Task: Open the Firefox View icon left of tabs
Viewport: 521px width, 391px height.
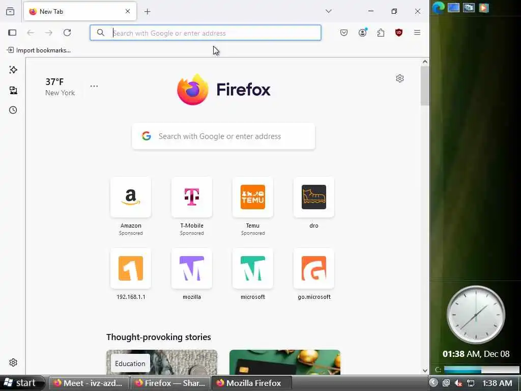Action: [x=10, y=11]
